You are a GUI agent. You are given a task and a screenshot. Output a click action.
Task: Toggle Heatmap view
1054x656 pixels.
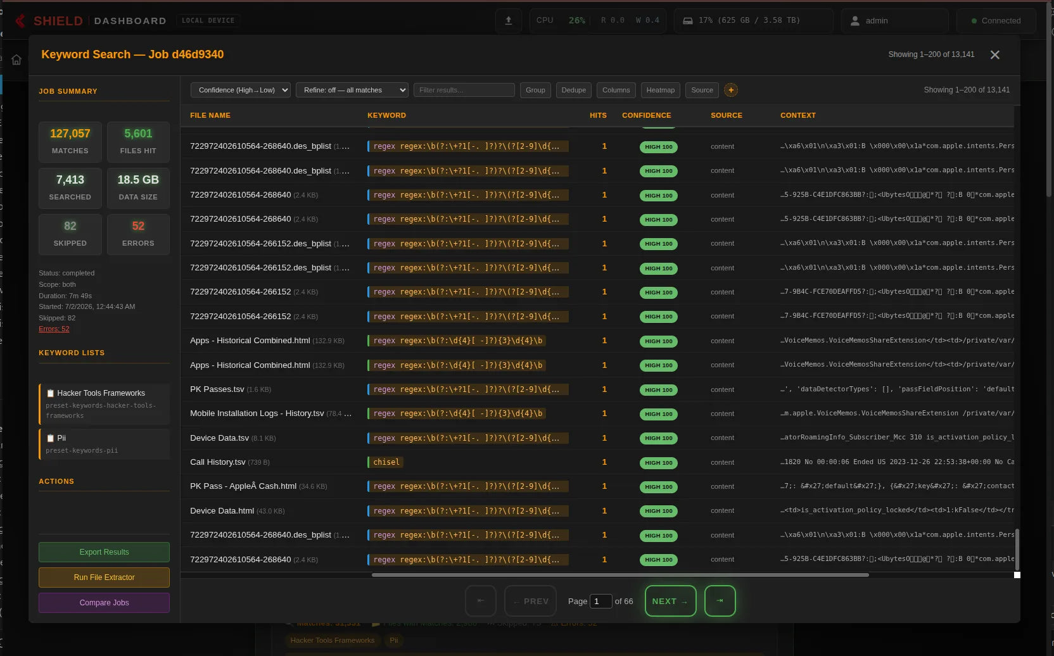click(x=661, y=90)
